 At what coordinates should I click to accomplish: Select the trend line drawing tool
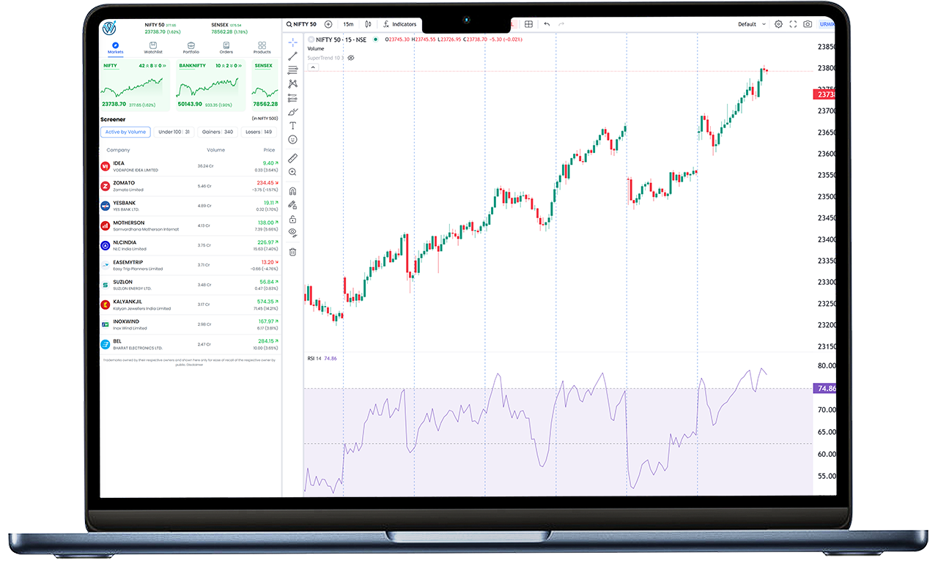pyautogui.click(x=292, y=56)
